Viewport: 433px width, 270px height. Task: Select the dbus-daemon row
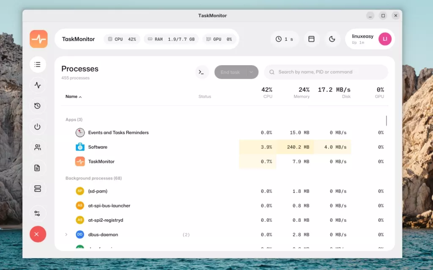pos(225,234)
